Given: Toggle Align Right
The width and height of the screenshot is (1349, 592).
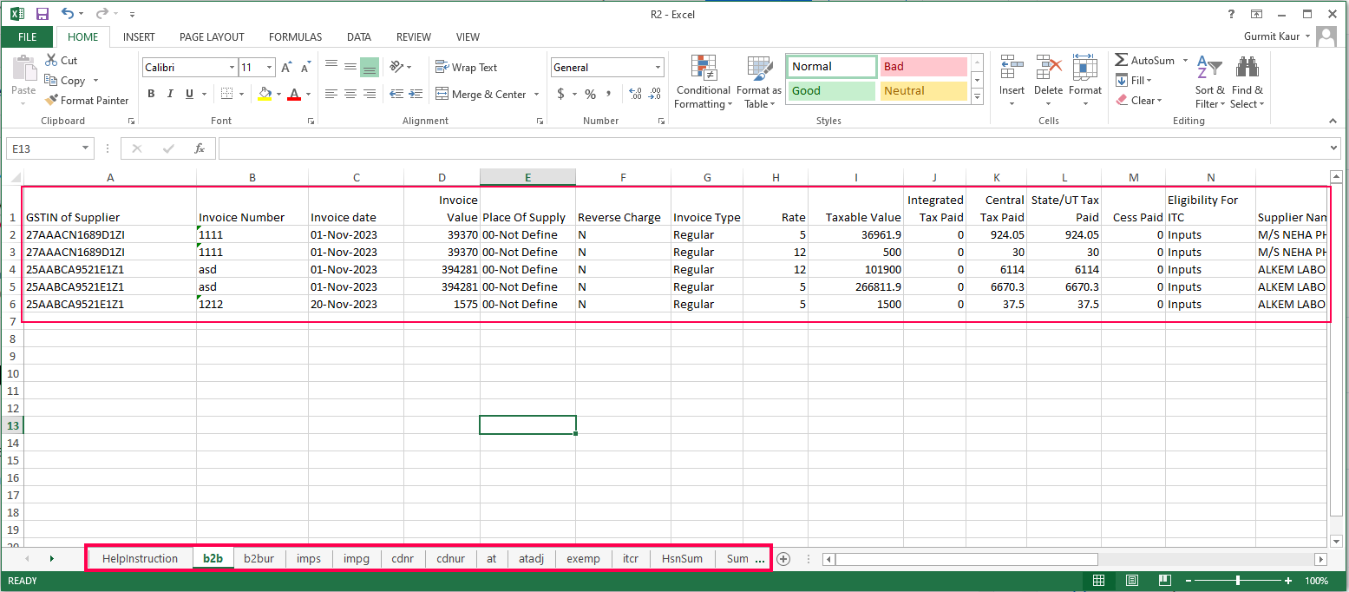Looking at the screenshot, I should pyautogui.click(x=370, y=94).
